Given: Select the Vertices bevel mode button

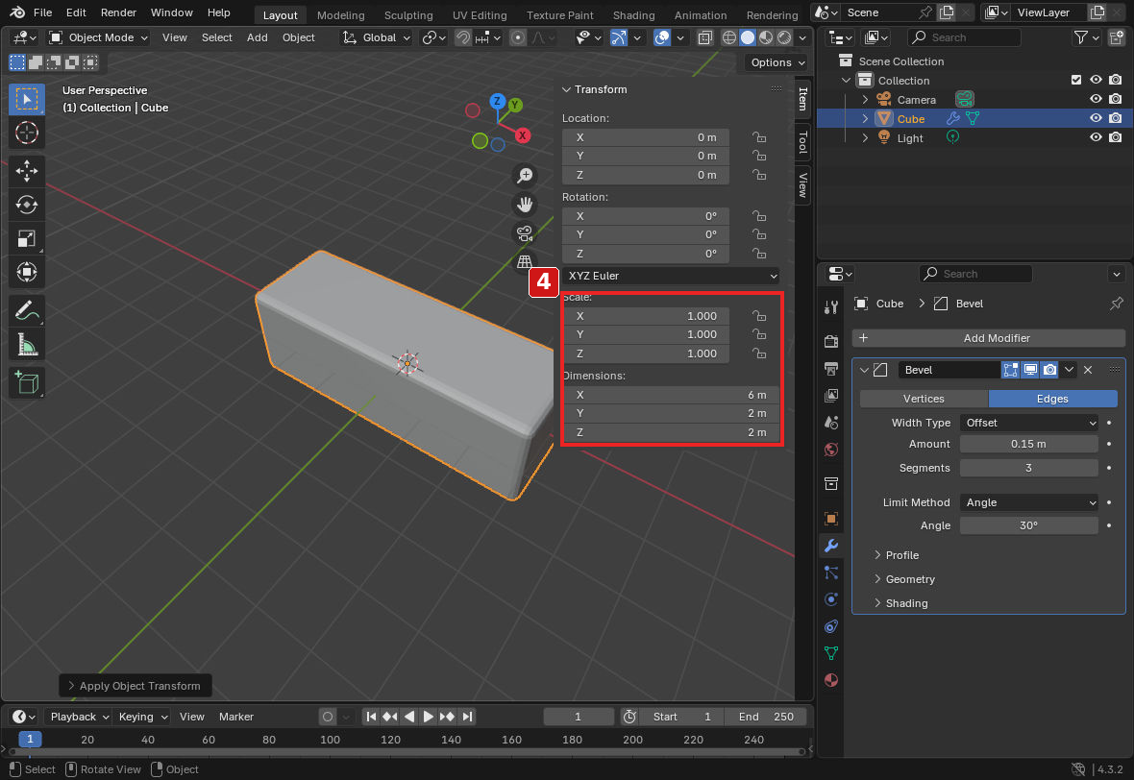Looking at the screenshot, I should click(x=924, y=399).
